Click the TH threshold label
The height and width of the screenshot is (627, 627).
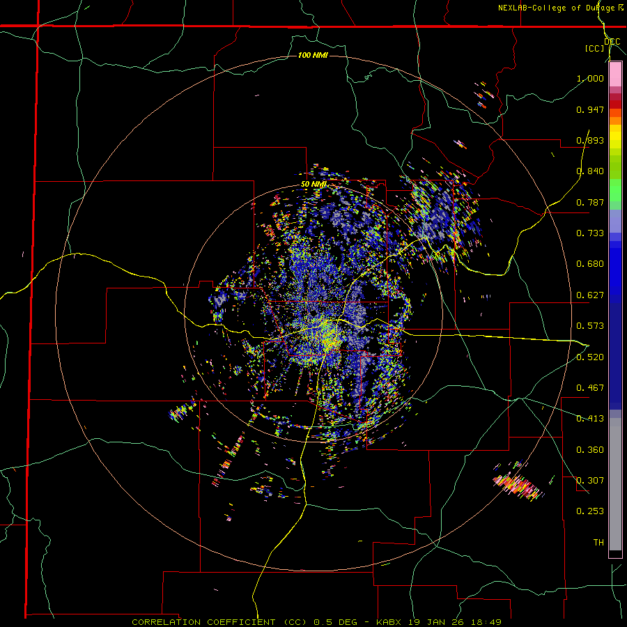point(598,543)
